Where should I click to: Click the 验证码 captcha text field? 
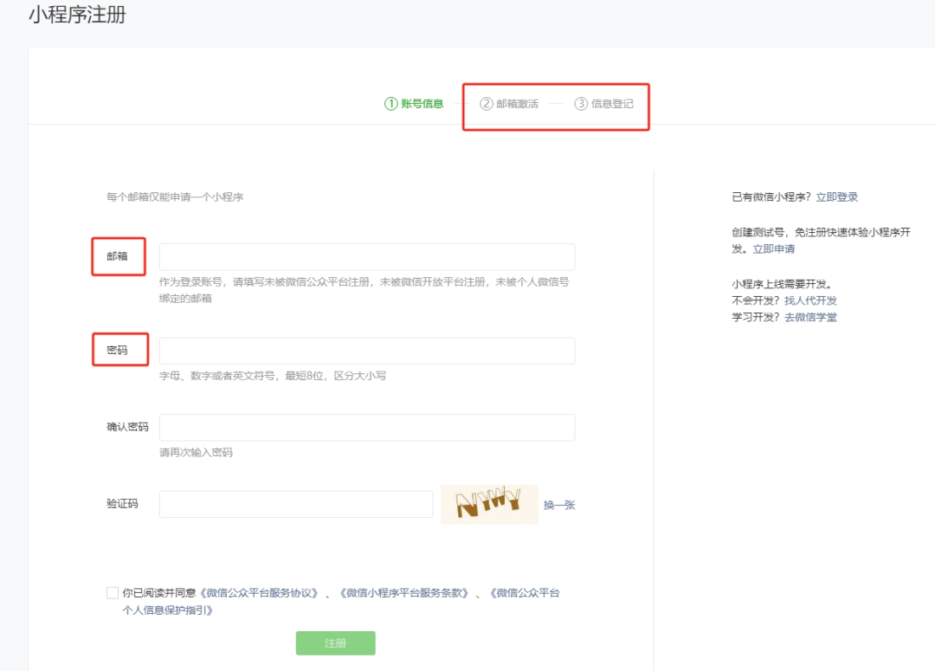296,504
